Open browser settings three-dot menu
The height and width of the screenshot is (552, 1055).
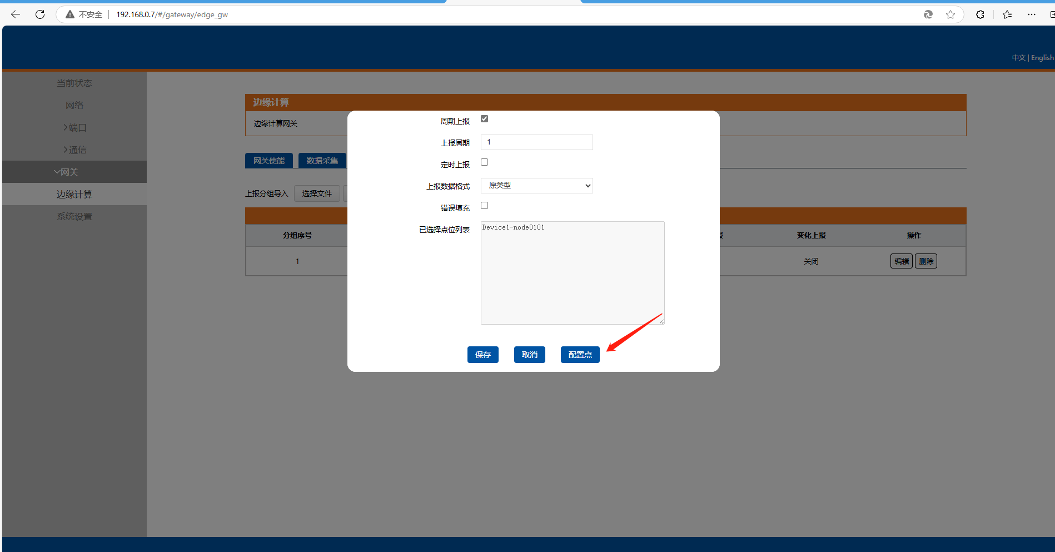1032,14
